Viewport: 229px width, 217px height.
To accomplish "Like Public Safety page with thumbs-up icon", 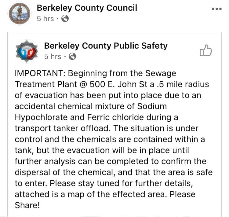I will (x=205, y=51).
